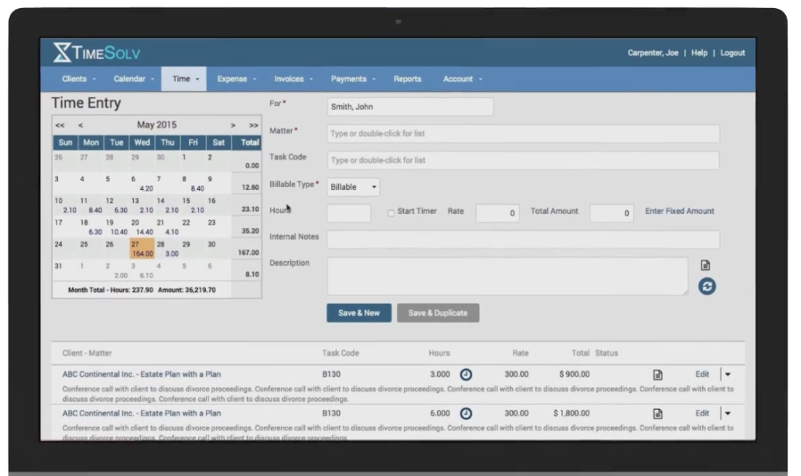The image size is (801, 476).
Task: Open the Clients menu
Action: pyautogui.click(x=78, y=78)
